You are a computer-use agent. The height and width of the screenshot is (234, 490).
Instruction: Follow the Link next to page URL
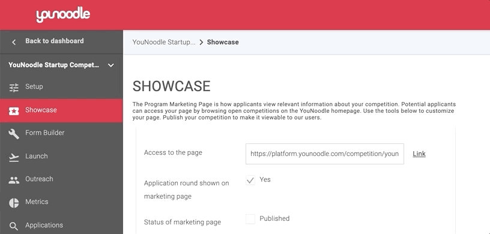pos(419,154)
